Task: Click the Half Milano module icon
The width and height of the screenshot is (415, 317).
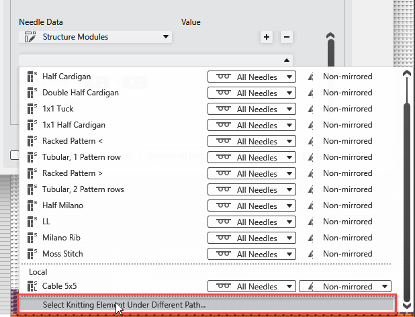Action: 32,206
